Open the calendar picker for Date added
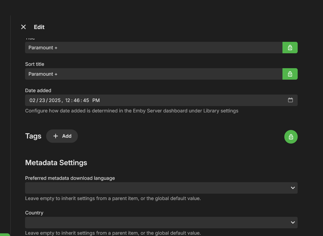 (290, 100)
